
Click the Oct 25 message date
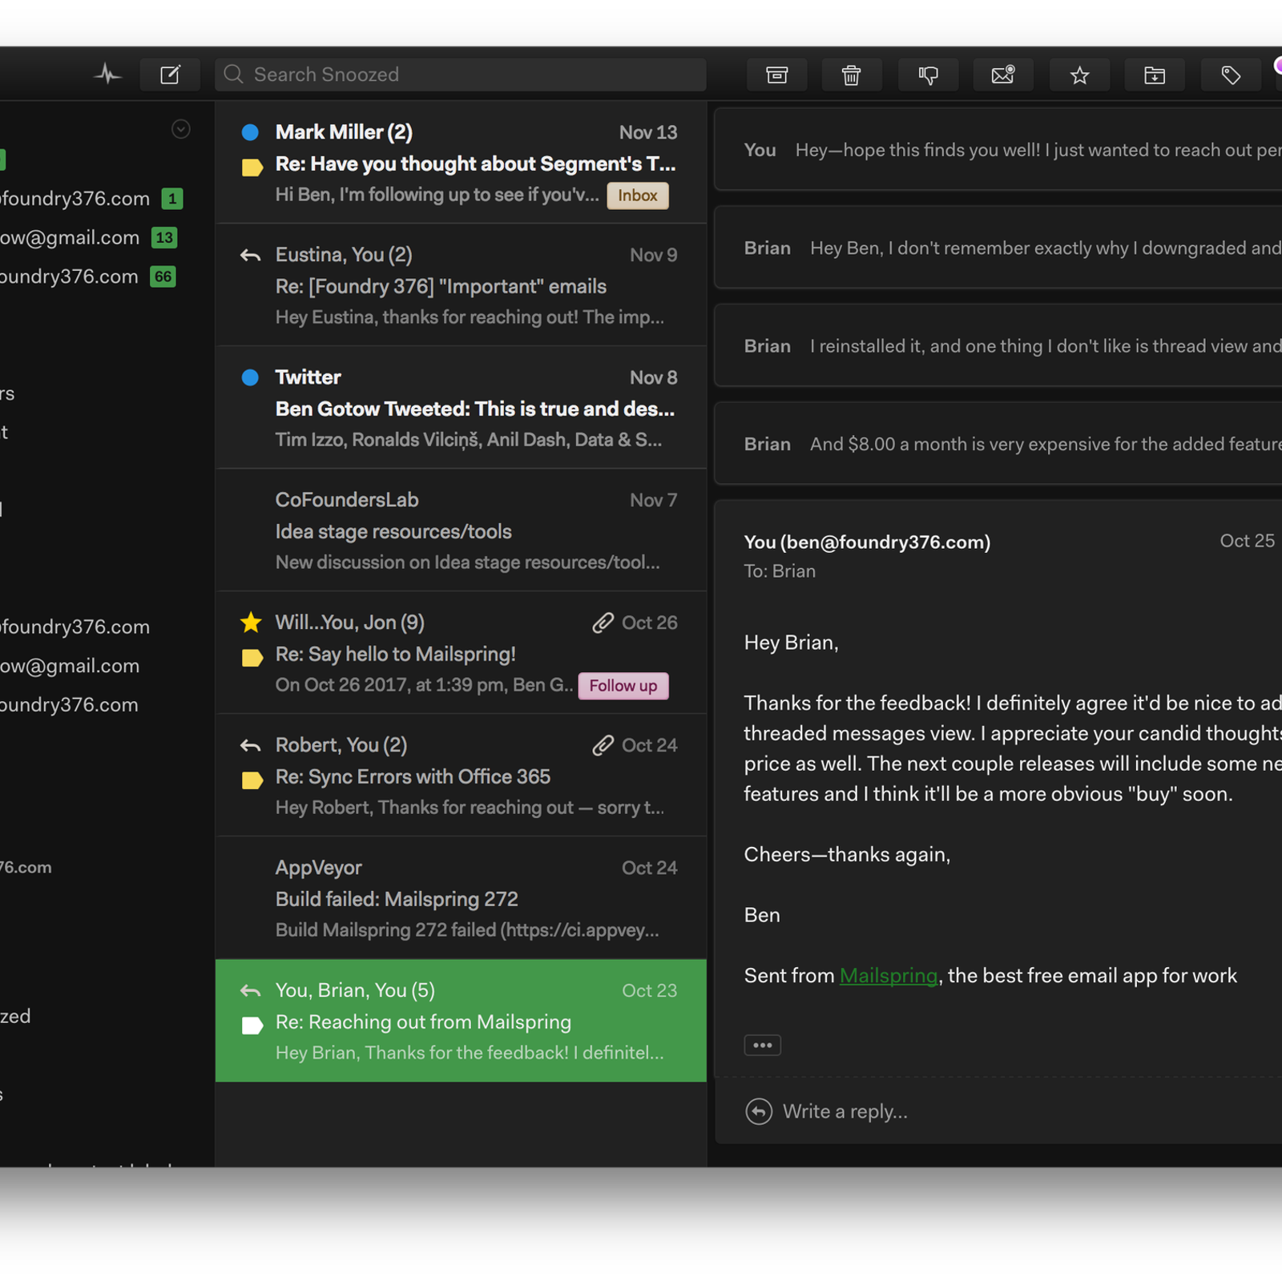click(1247, 541)
